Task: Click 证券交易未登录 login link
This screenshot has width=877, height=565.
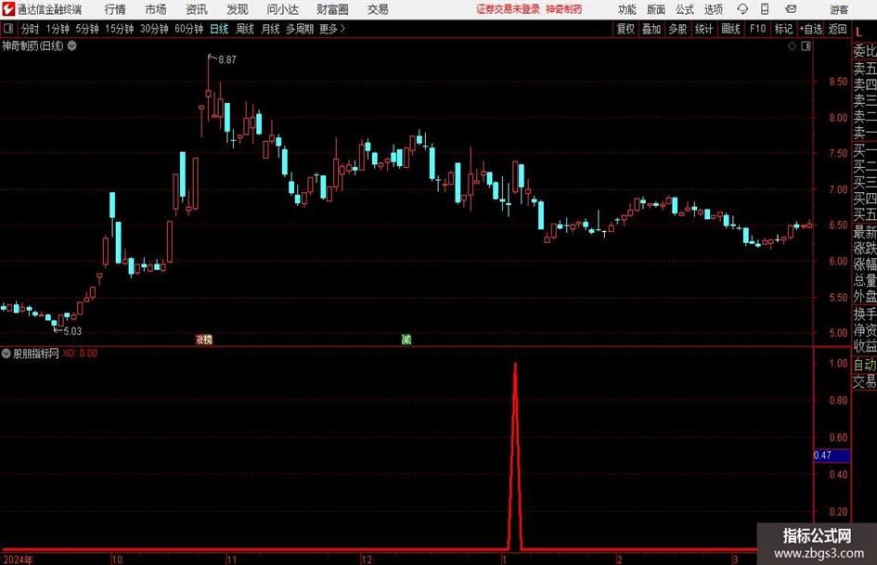Action: [508, 9]
